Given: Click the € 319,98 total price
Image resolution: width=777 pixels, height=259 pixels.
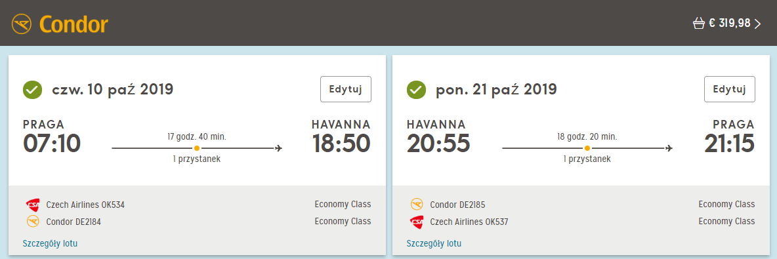Looking at the screenshot, I should [x=730, y=23].
